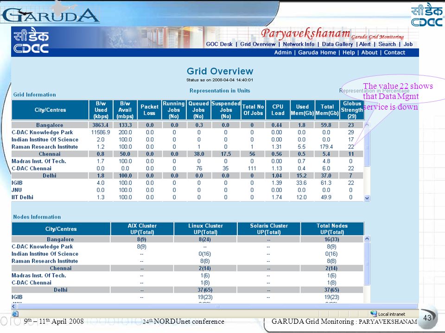This screenshot has height=333, width=445.
Task: Click the Queued Jobs column header
Action: (198, 110)
